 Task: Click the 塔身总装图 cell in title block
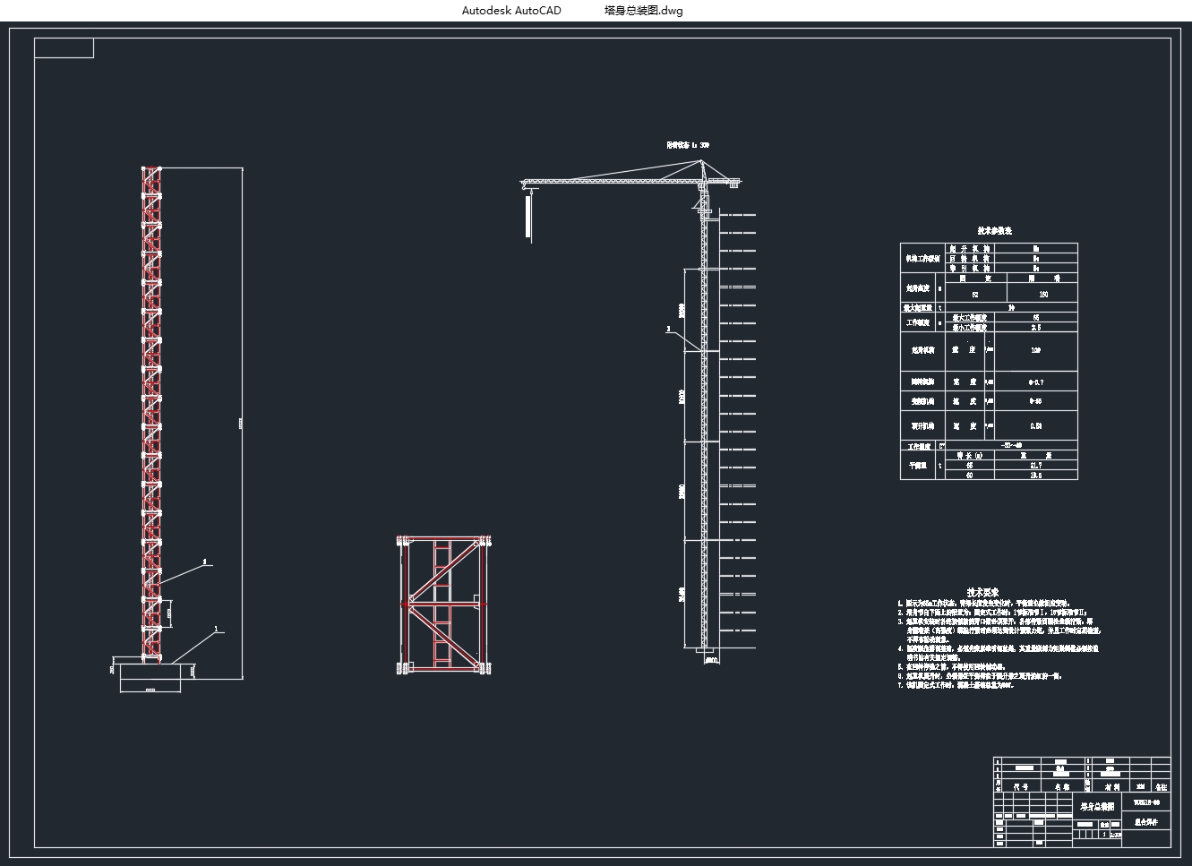1097,806
